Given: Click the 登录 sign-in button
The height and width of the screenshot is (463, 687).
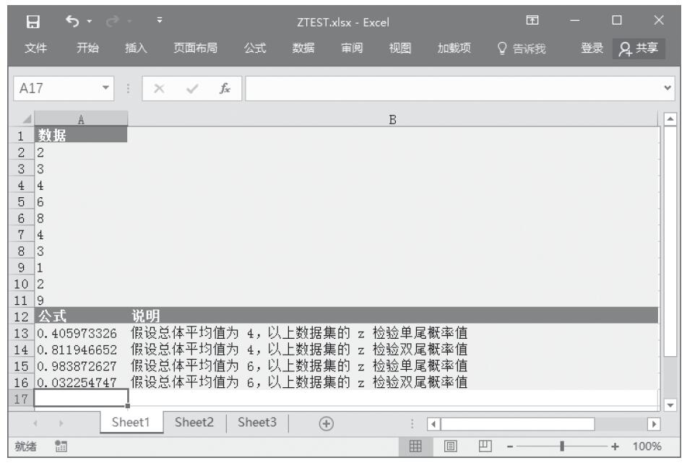Looking at the screenshot, I should click(590, 48).
